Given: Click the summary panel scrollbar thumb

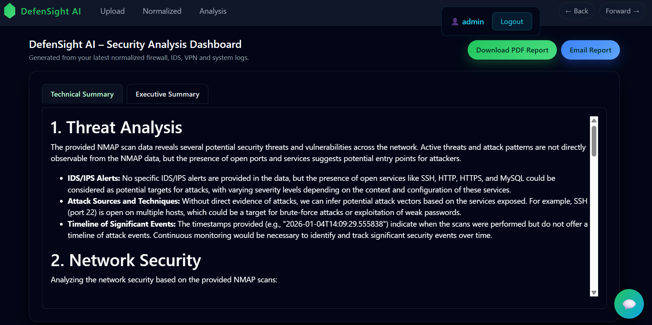Looking at the screenshot, I should [x=594, y=141].
